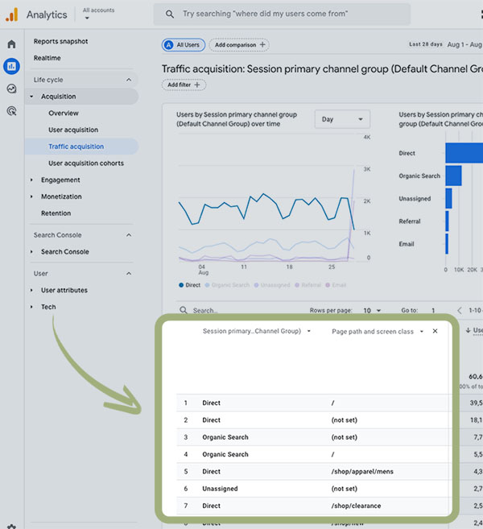Image resolution: width=483 pixels, height=529 pixels.
Task: Toggle the Direct series in chart legend
Action: (x=190, y=285)
